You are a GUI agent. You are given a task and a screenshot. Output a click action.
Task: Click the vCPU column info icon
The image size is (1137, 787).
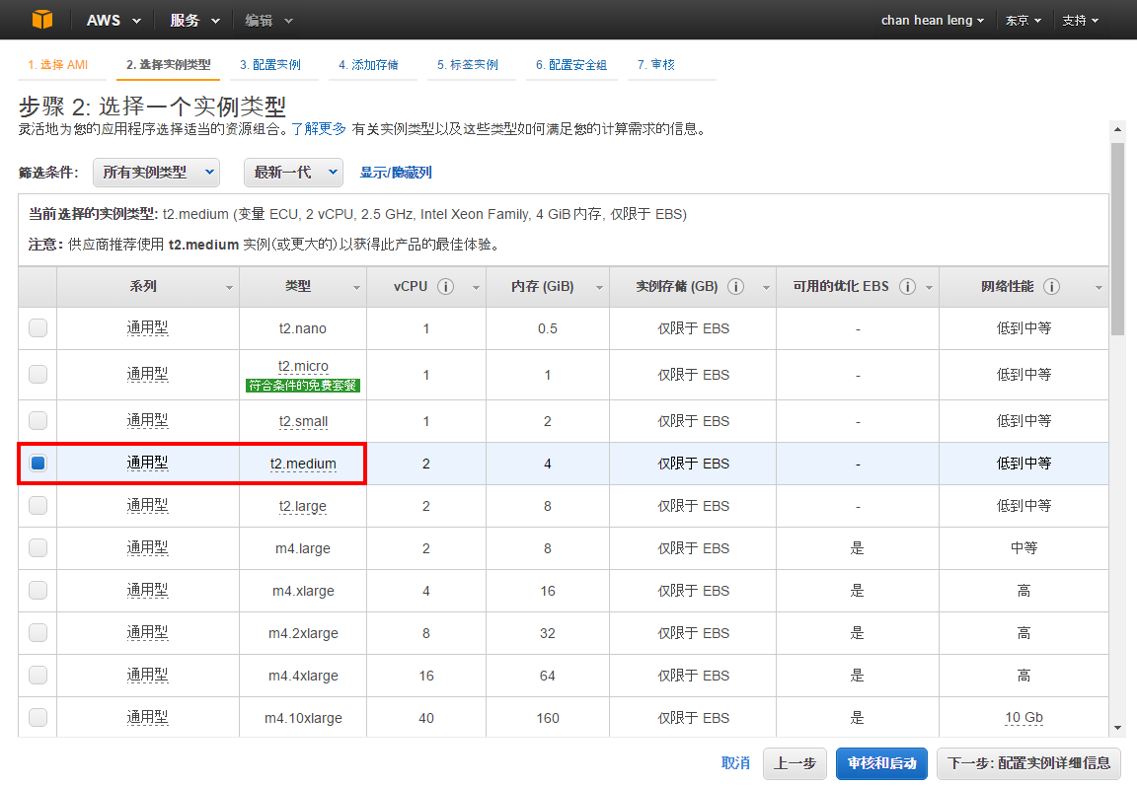pyautogui.click(x=446, y=287)
